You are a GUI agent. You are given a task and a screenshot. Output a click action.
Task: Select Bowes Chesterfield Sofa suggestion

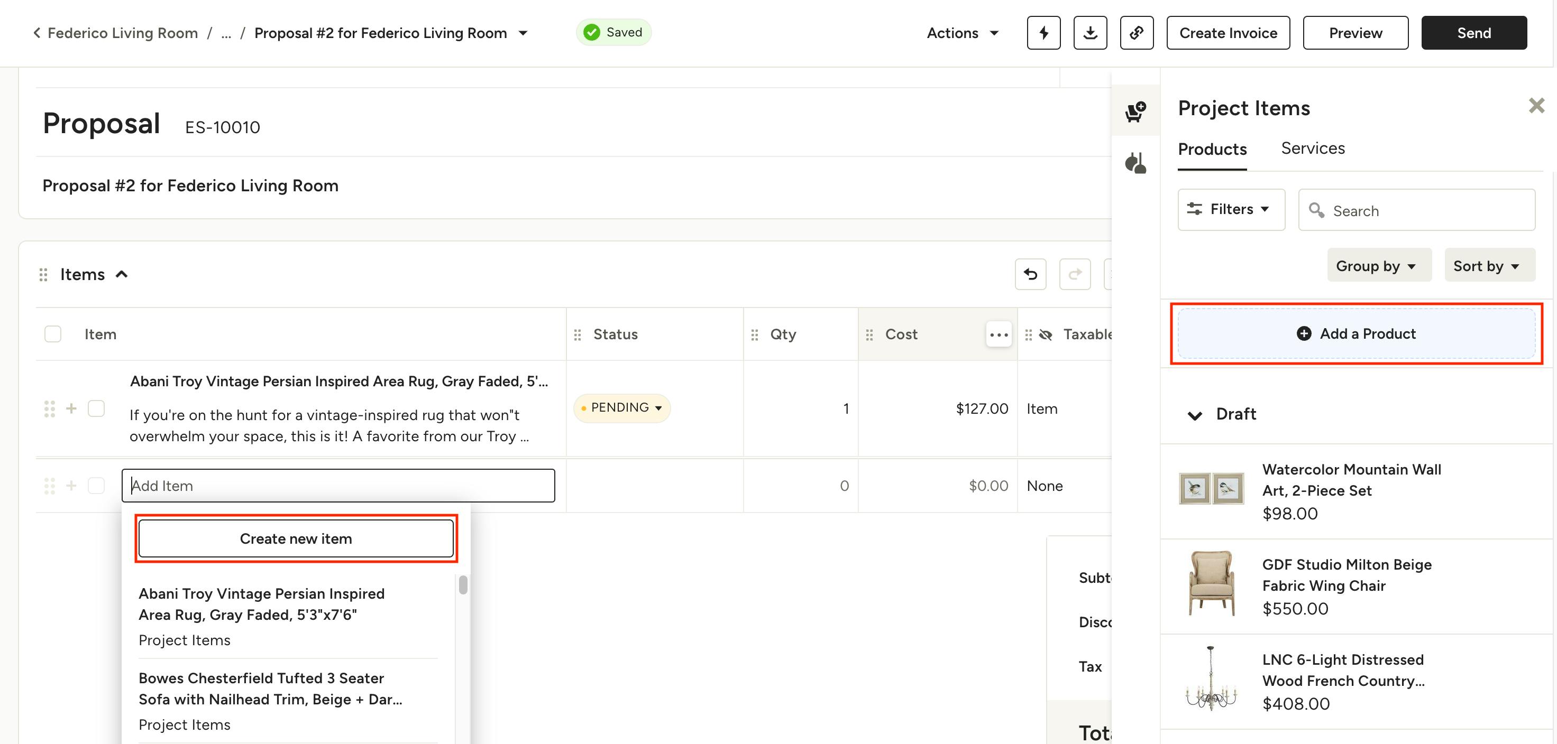(288, 701)
